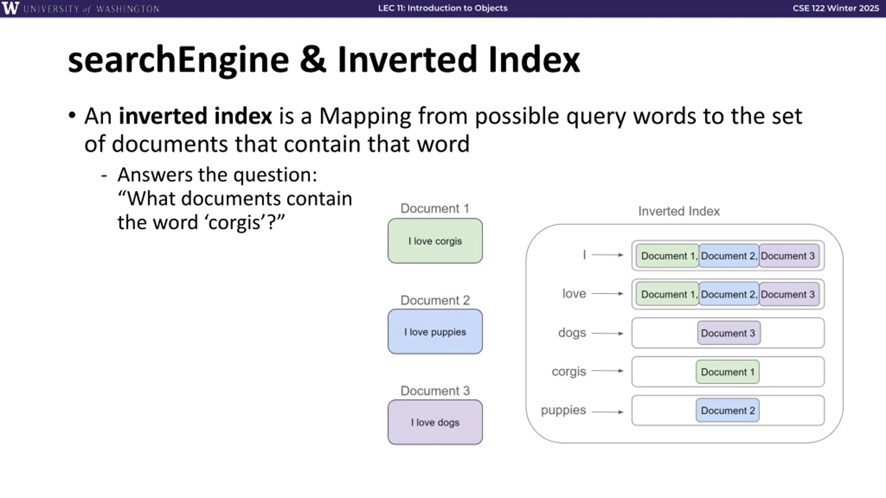
Task: Select the blue "I love puppies" document box
Action: tap(435, 332)
